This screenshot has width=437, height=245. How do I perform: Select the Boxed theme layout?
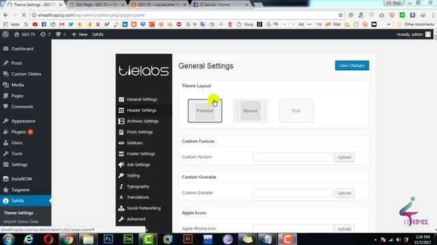pos(251,110)
